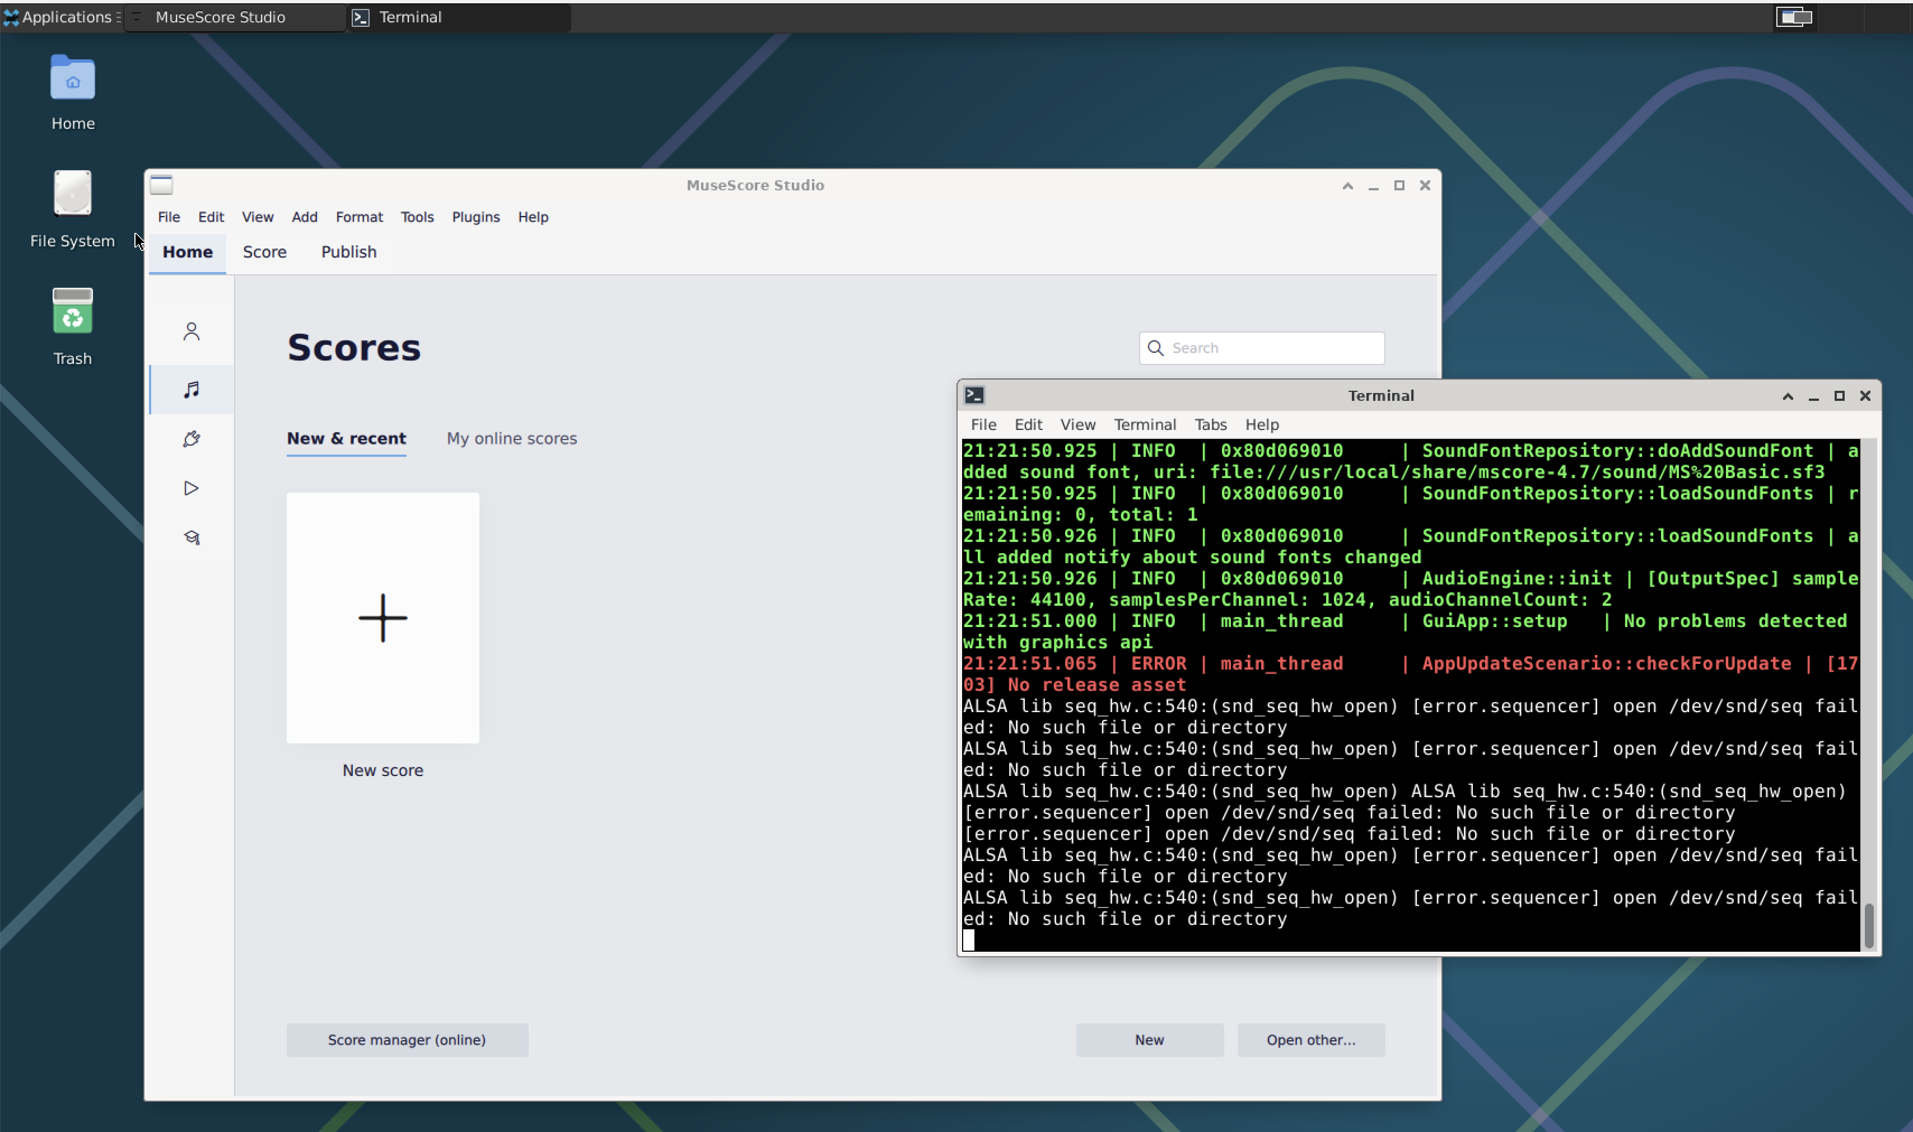The height and width of the screenshot is (1132, 1913).
Task: Close the MuseScore Studio window
Action: point(1425,185)
